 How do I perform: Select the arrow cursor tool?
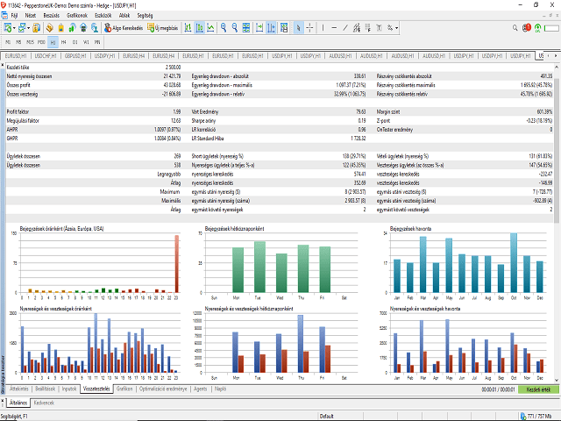pyautogui.click(x=299, y=28)
